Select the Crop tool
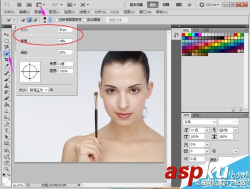The image size is (250, 189). pos(6,59)
